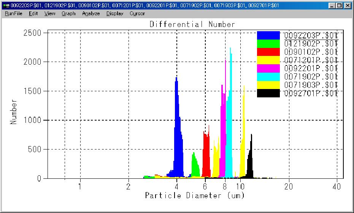Select legend entry 0092203P.$01
This screenshot has width=354, height=213.
(311, 35)
